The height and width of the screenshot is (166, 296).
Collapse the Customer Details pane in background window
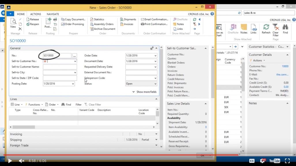(x=287, y=55)
